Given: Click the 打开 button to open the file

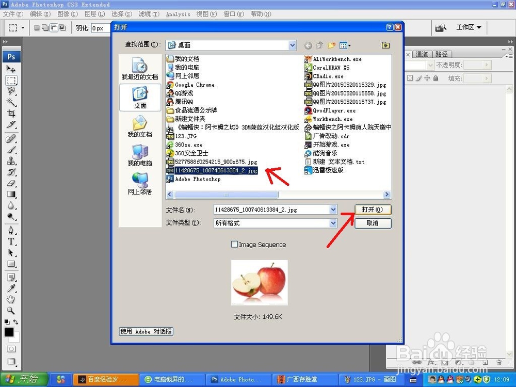Looking at the screenshot, I should pos(373,209).
